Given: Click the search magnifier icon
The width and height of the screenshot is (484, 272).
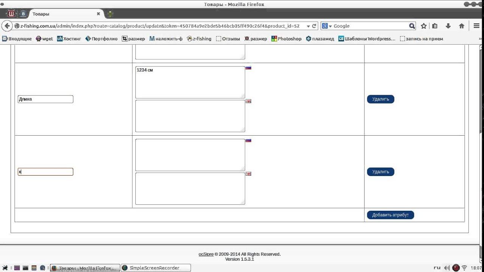Looking at the screenshot, I should click(412, 26).
